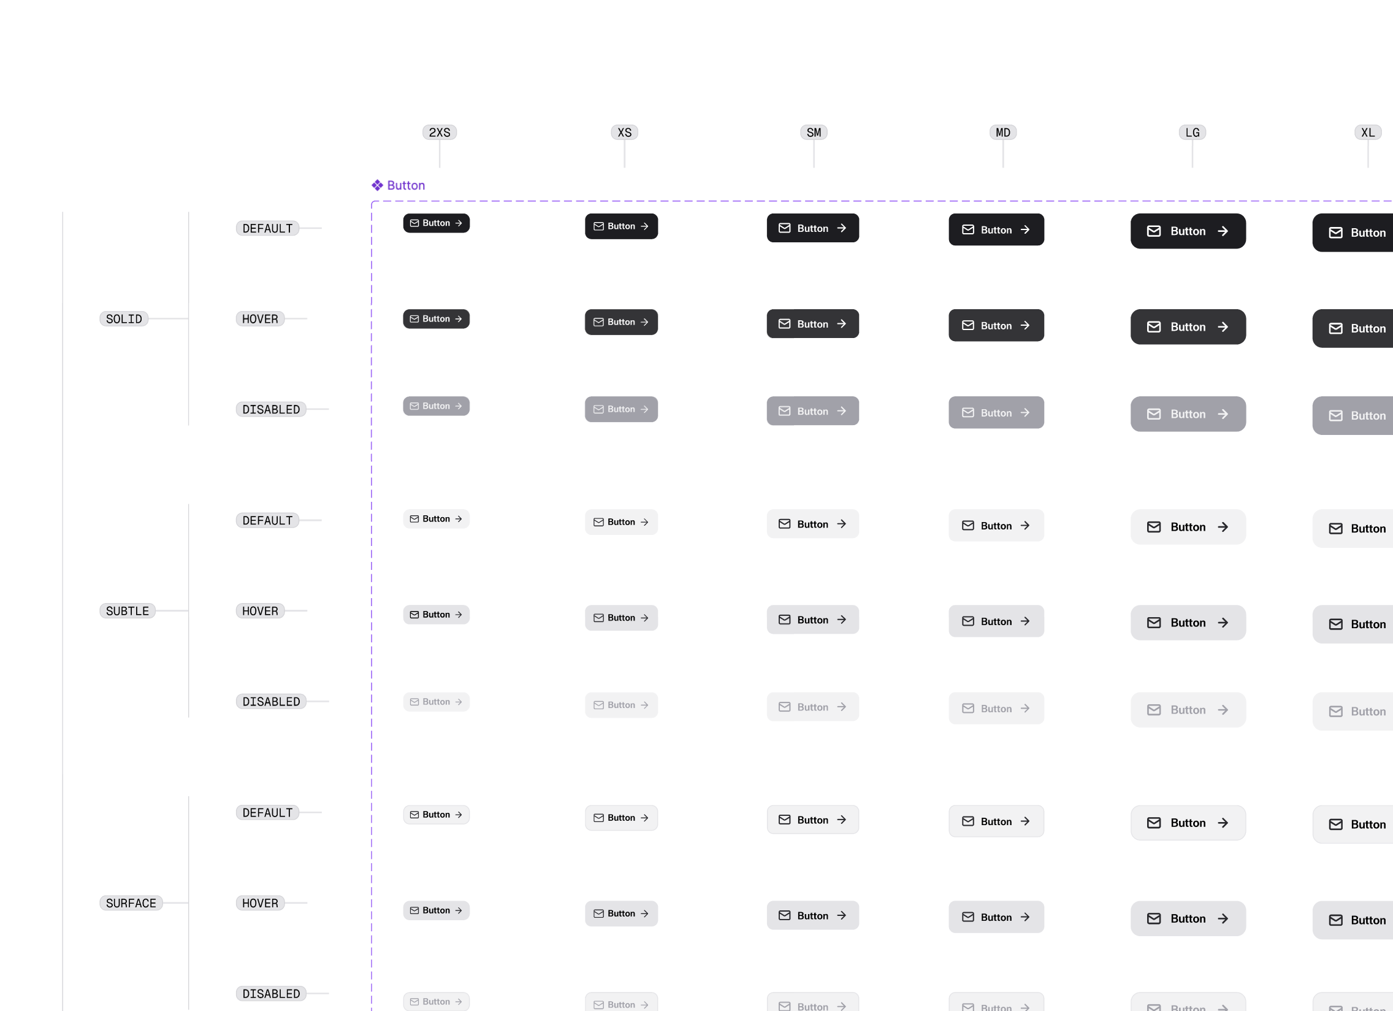Click arrow icon in LG subtle hover button
Image resolution: width=1393 pixels, height=1011 pixels.
[x=1223, y=623]
